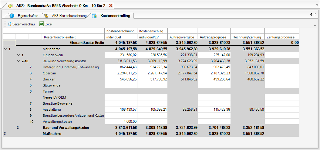Click the sigma Bau- und Verwaltungskosten sum row

tap(66, 128)
